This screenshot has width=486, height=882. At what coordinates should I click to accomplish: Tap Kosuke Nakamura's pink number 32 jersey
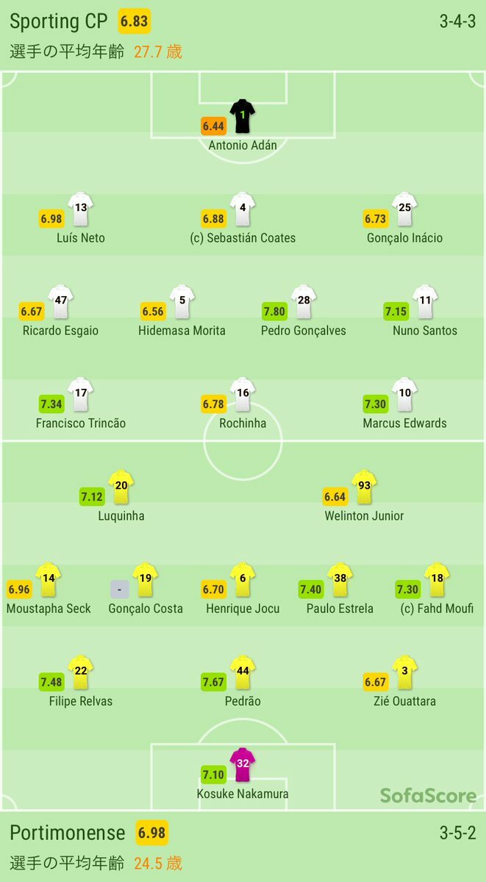coord(243,764)
